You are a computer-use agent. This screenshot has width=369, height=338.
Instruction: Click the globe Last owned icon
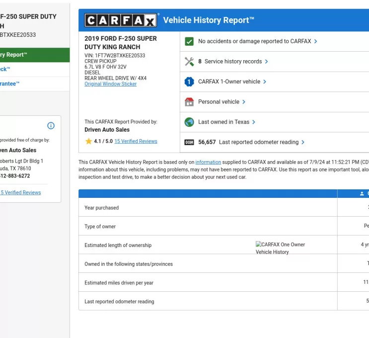coord(189,122)
